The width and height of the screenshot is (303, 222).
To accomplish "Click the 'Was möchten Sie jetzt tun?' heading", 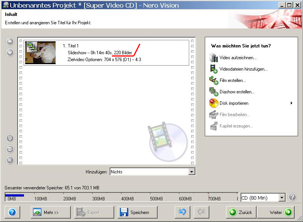I will tap(241, 46).
